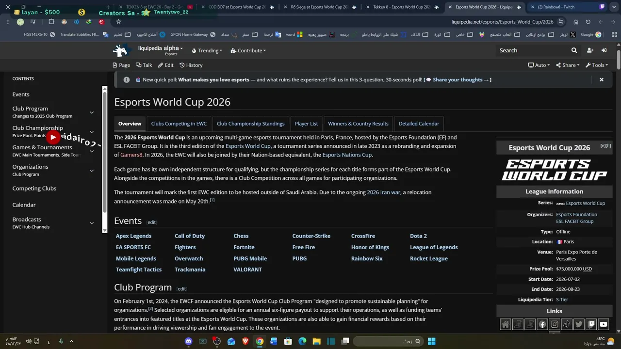Open Chrome from the taskbar
Image resolution: width=621 pixels, height=349 pixels.
[x=260, y=341]
